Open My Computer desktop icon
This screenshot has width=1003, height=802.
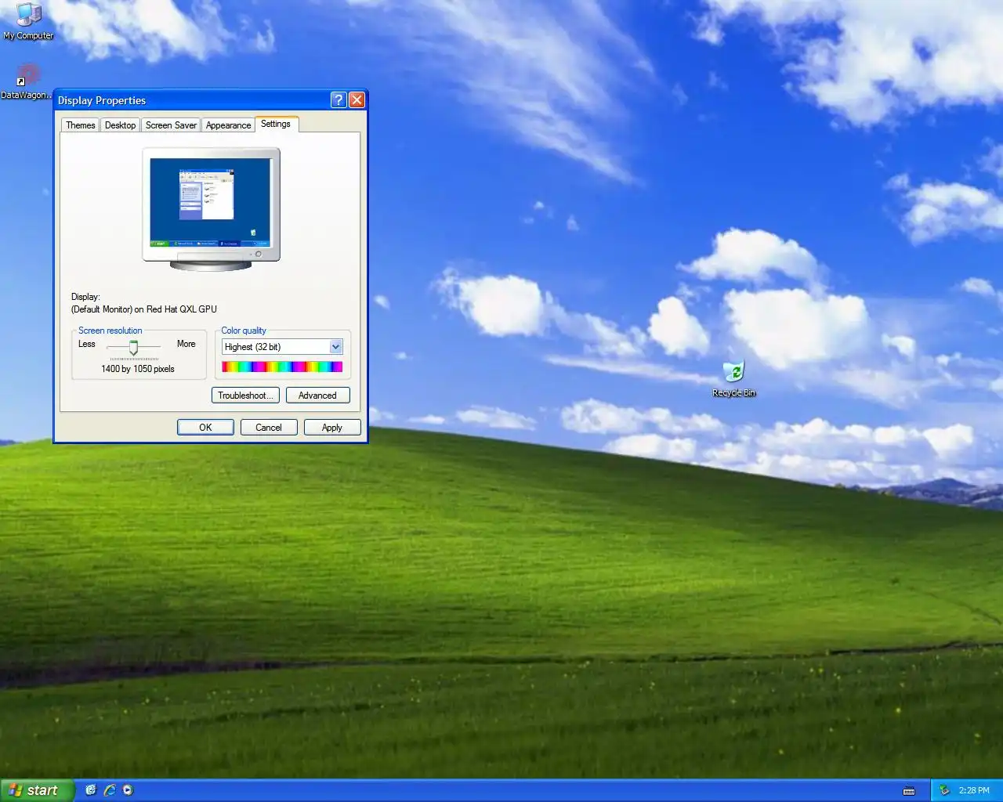tap(28, 20)
